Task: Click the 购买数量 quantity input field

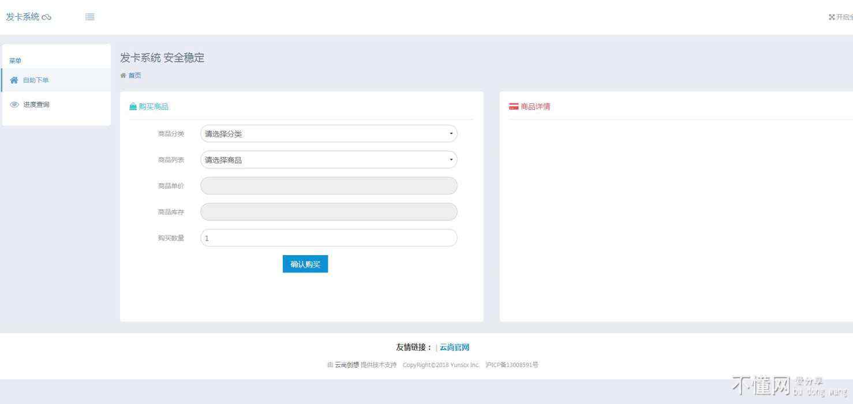Action: 328,238
